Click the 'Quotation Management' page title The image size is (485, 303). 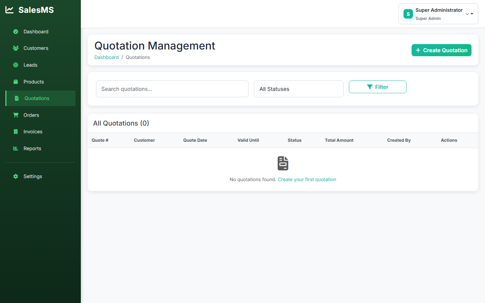click(155, 46)
